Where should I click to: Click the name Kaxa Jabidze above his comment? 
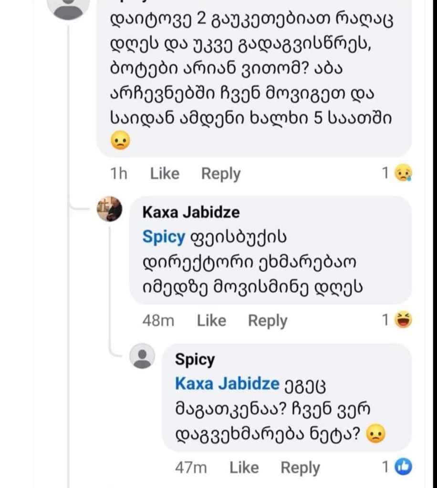pos(191,213)
